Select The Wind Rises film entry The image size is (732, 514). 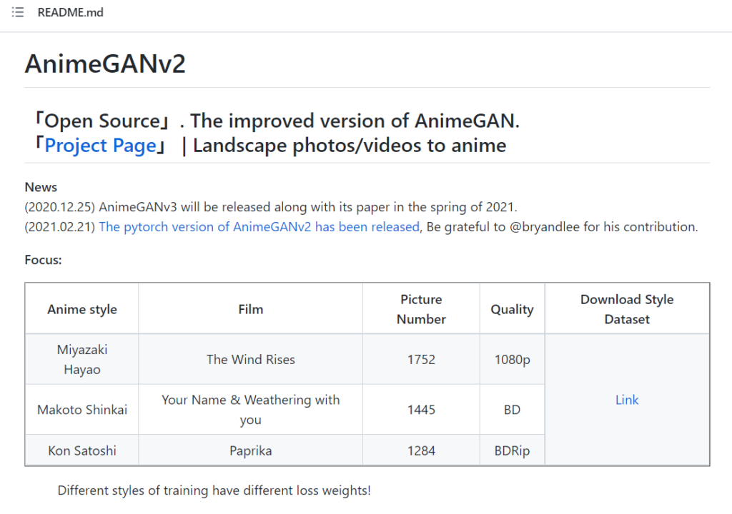(250, 359)
